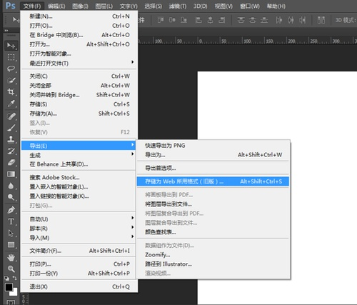Viewport: 357px width, 305px height.
Task: Swap foreground and background colors
Action: pyautogui.click(x=15, y=278)
